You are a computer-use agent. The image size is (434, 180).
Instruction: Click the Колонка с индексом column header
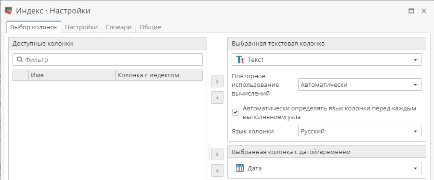pos(159,75)
